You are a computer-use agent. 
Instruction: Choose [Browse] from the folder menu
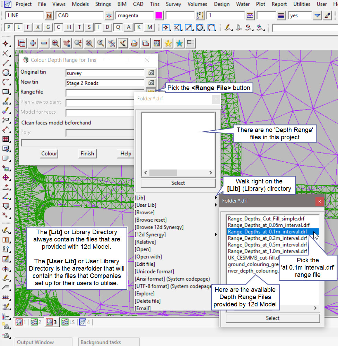coord(145,213)
